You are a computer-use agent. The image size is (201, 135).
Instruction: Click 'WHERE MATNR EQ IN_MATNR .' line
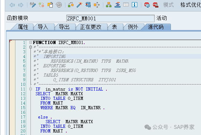pos(73,108)
